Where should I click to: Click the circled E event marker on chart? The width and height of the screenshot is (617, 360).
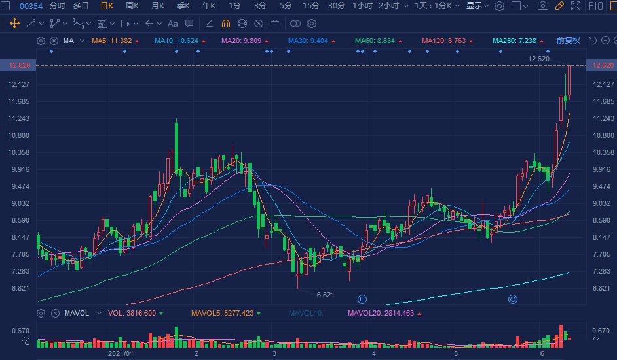pos(362,299)
